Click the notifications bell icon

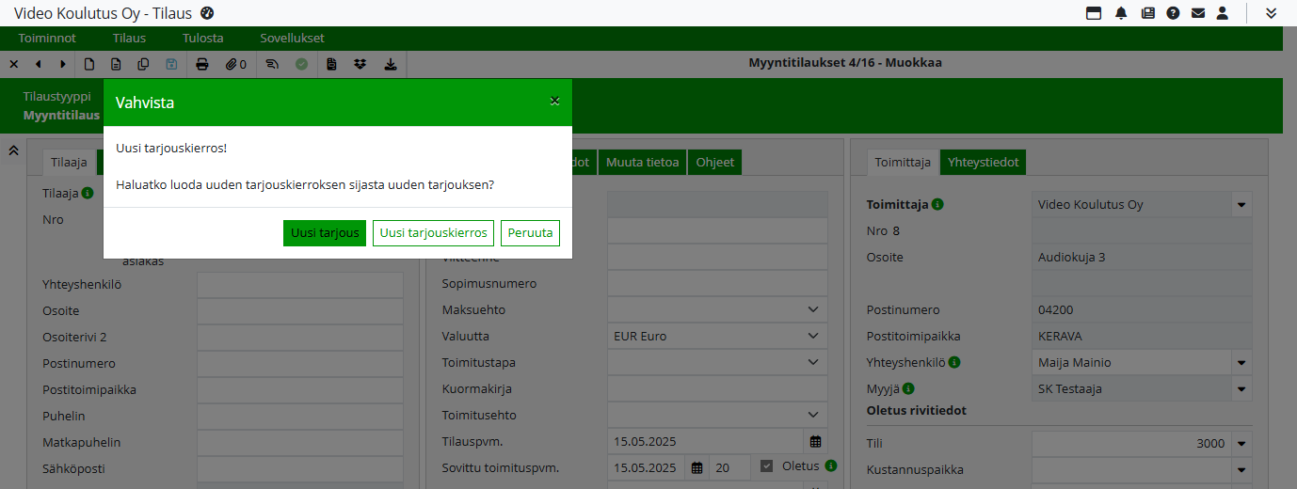(x=1121, y=13)
